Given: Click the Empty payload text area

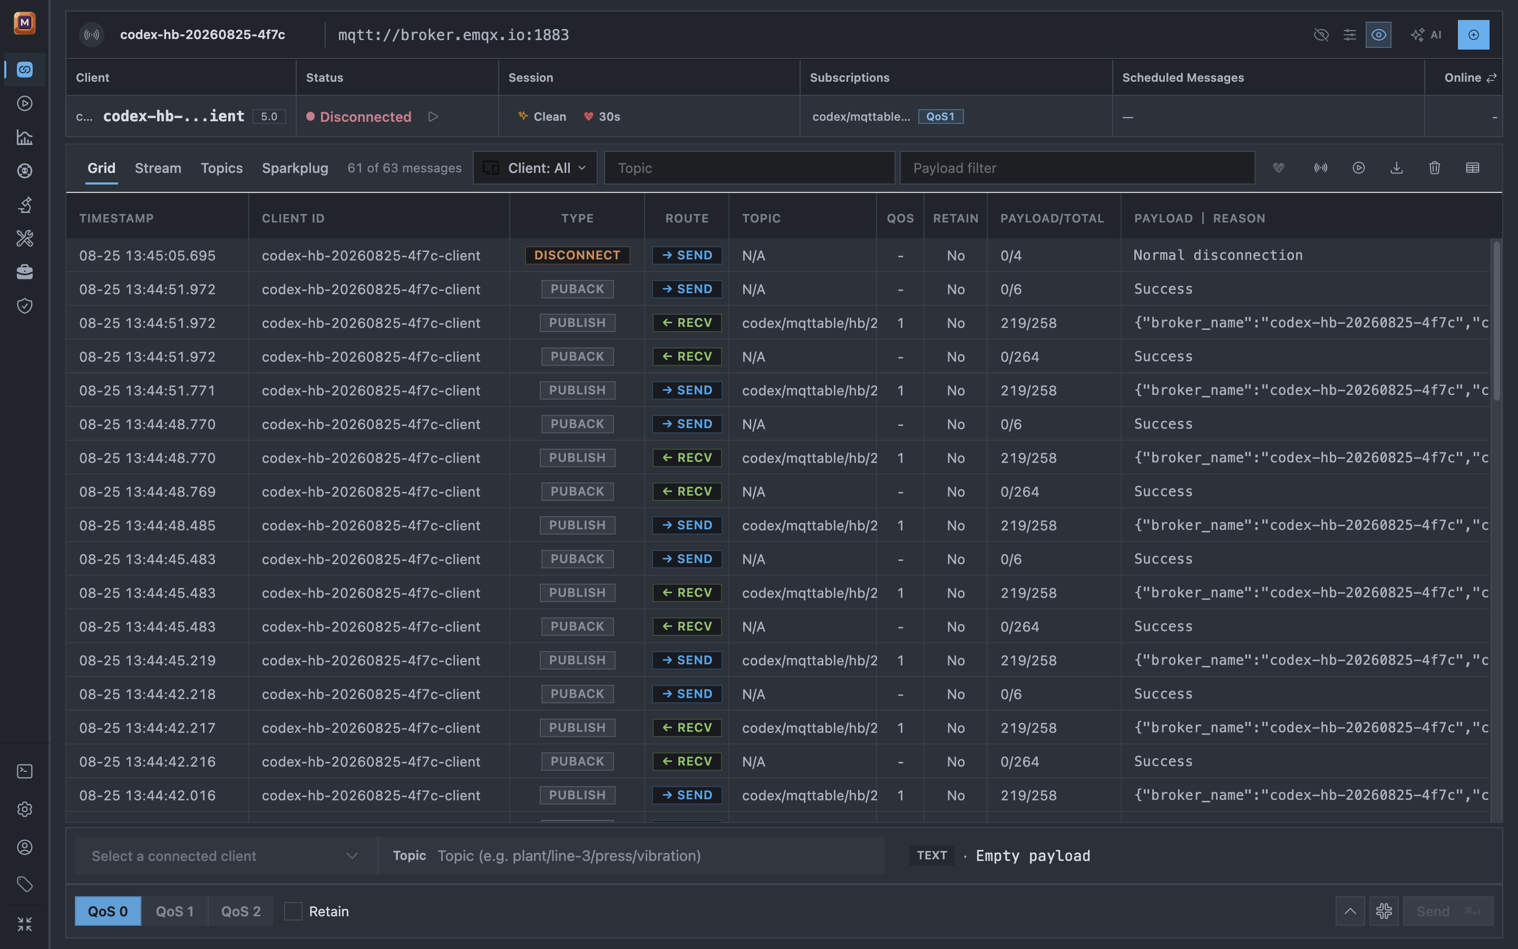Looking at the screenshot, I should 1033,856.
